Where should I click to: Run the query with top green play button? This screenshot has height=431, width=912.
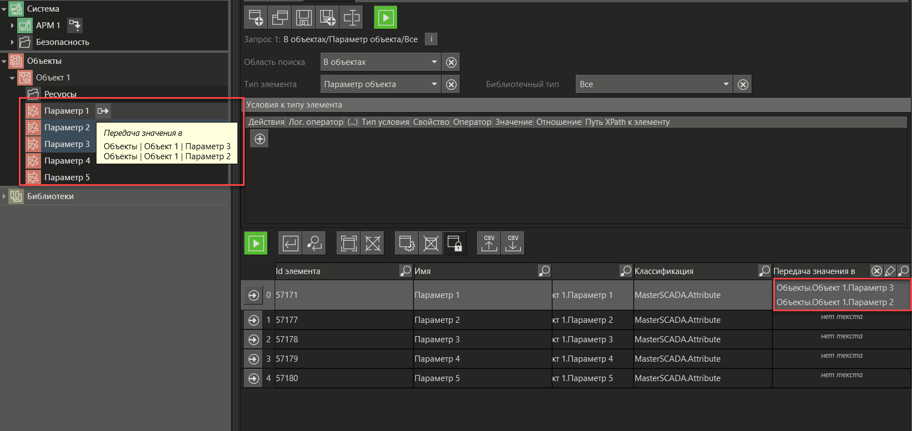tap(386, 18)
